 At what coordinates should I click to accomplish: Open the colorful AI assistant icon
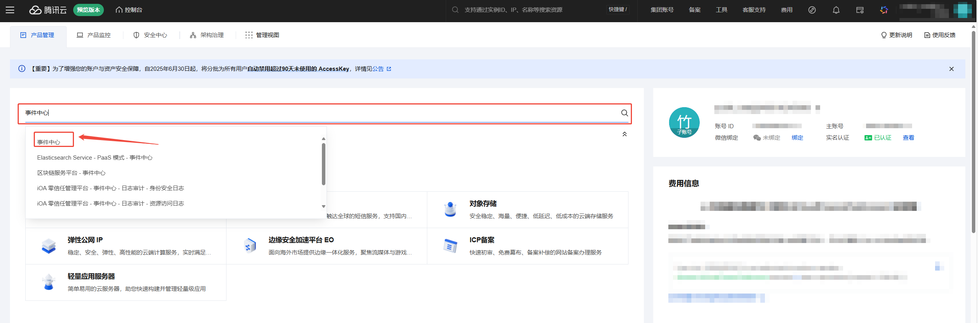pos(884,10)
